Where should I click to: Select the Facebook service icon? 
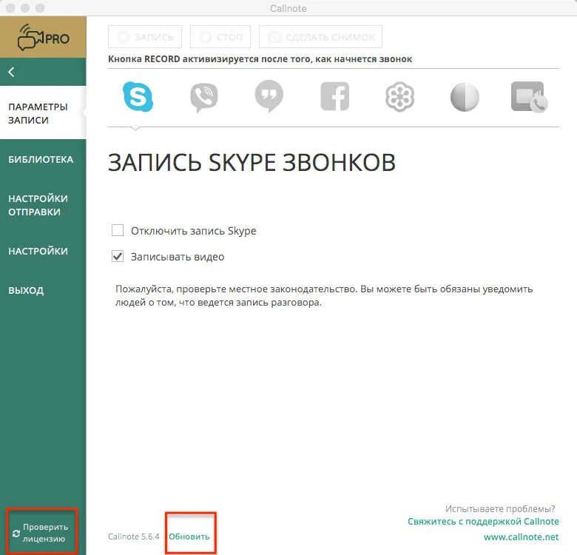(334, 96)
